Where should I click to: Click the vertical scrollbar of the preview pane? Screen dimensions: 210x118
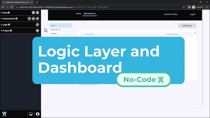203,58
